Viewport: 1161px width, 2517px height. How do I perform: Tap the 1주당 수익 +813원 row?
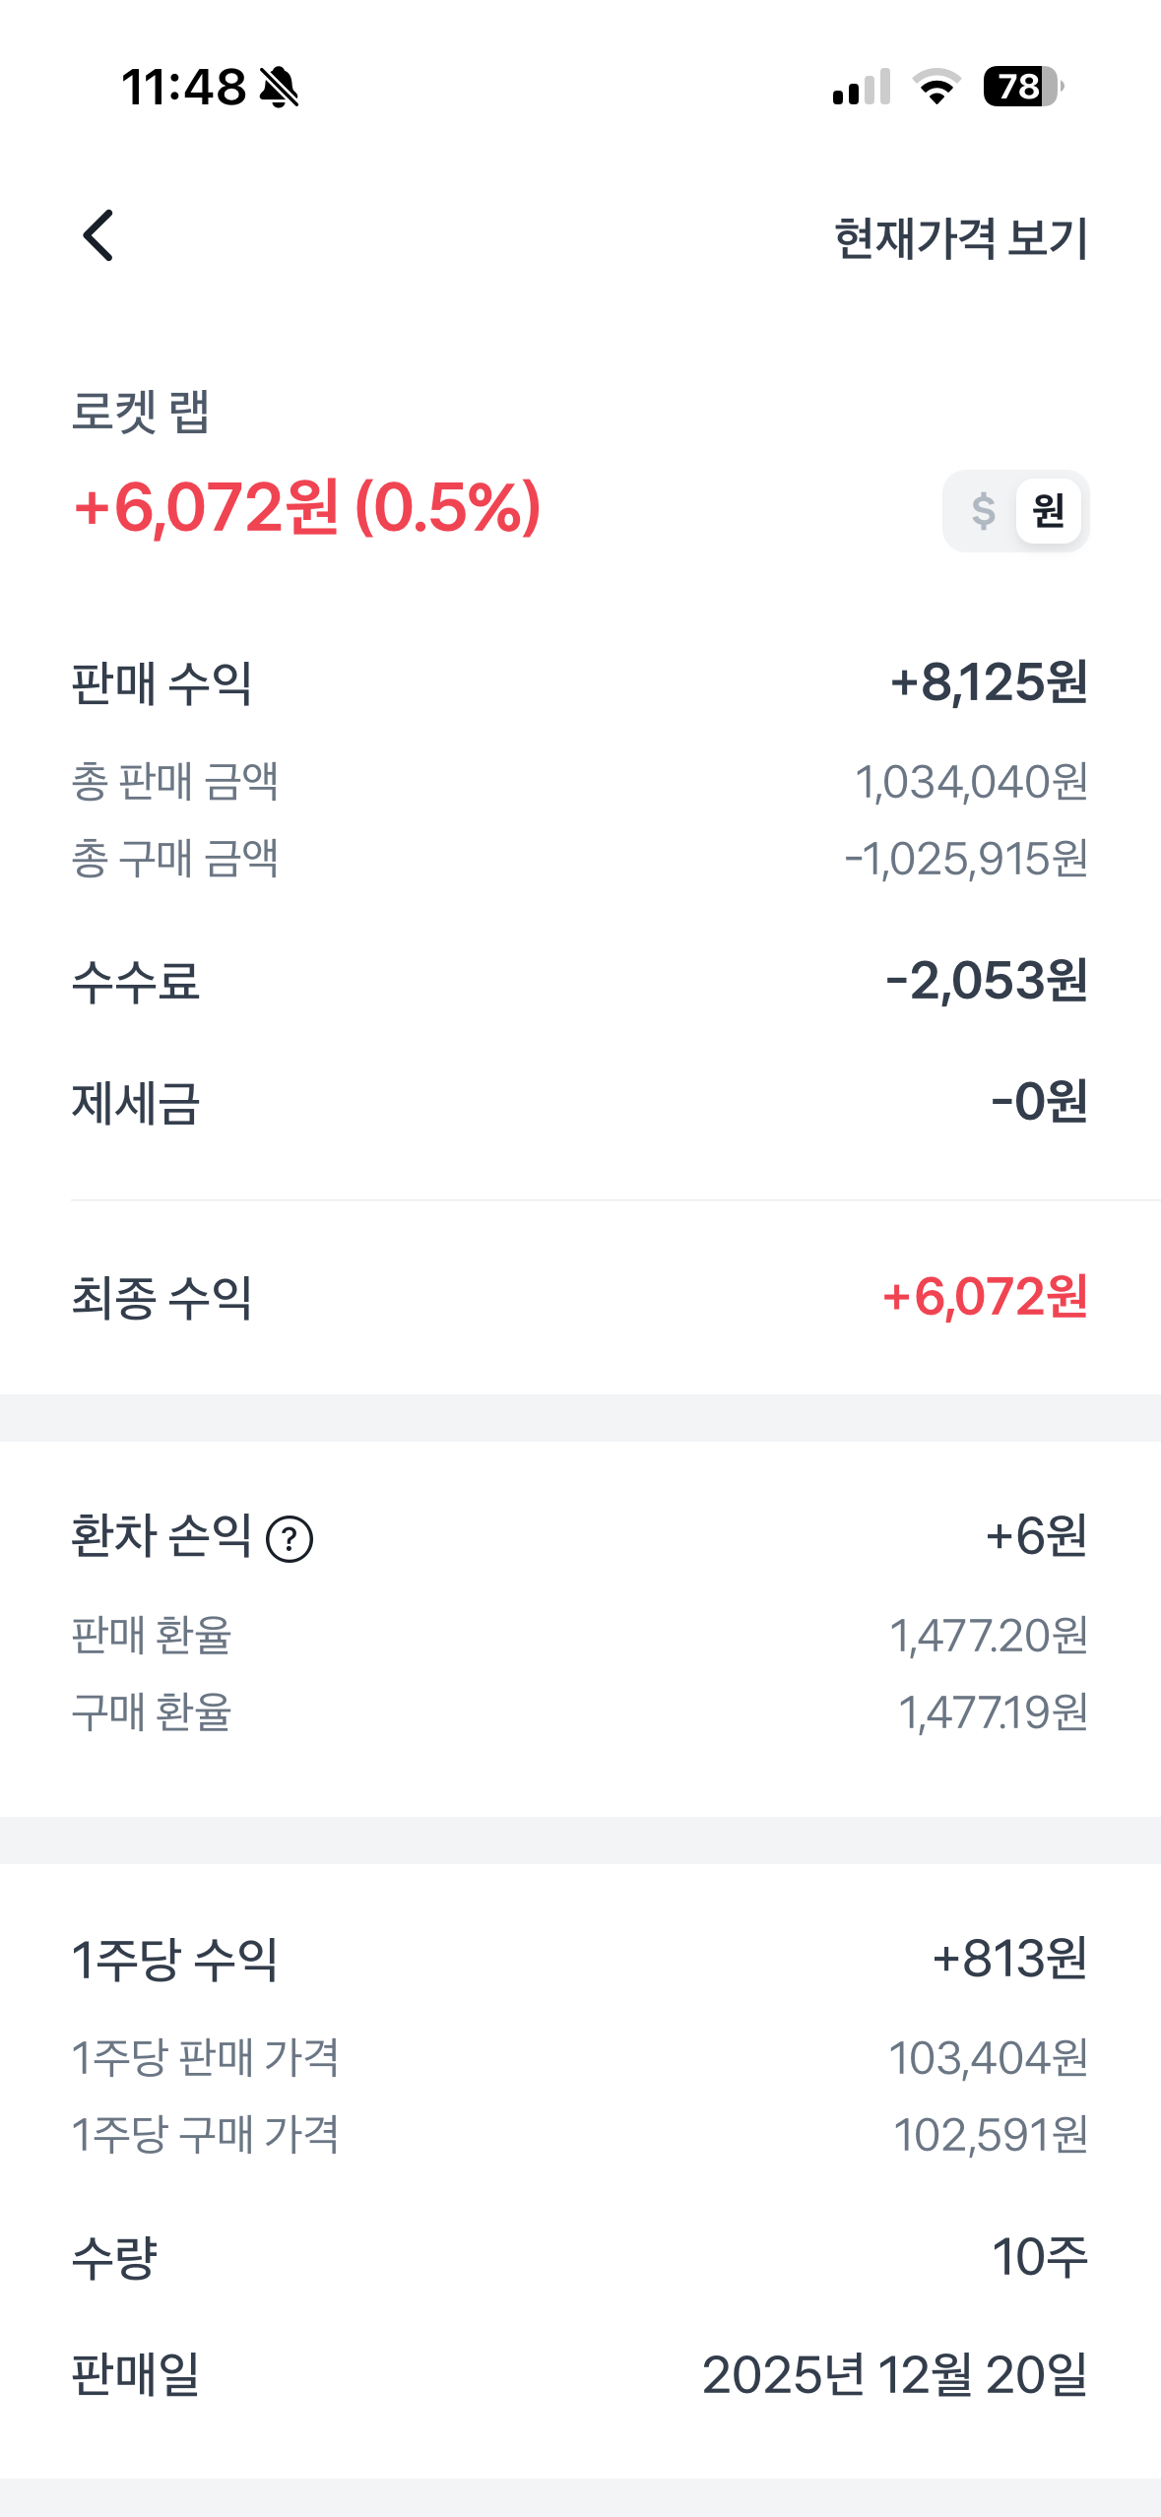(x=579, y=1959)
